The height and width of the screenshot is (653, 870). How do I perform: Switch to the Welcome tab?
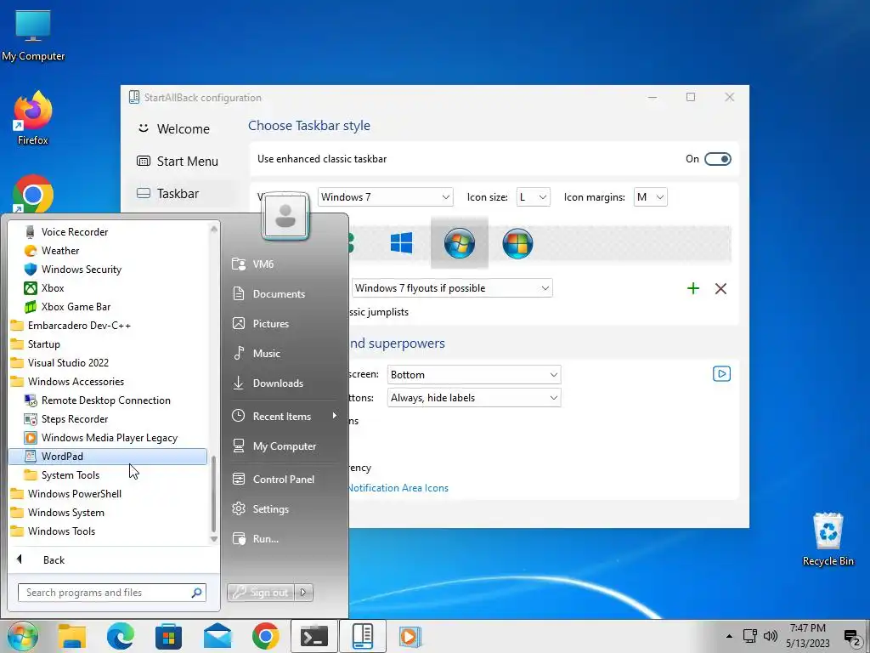tap(182, 129)
